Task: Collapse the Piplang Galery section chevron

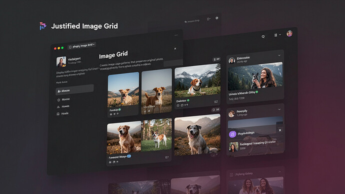Action: [279, 171]
